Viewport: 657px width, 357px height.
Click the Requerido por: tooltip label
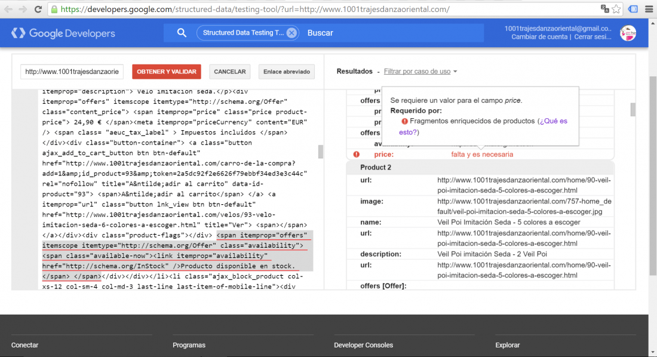pos(416,110)
